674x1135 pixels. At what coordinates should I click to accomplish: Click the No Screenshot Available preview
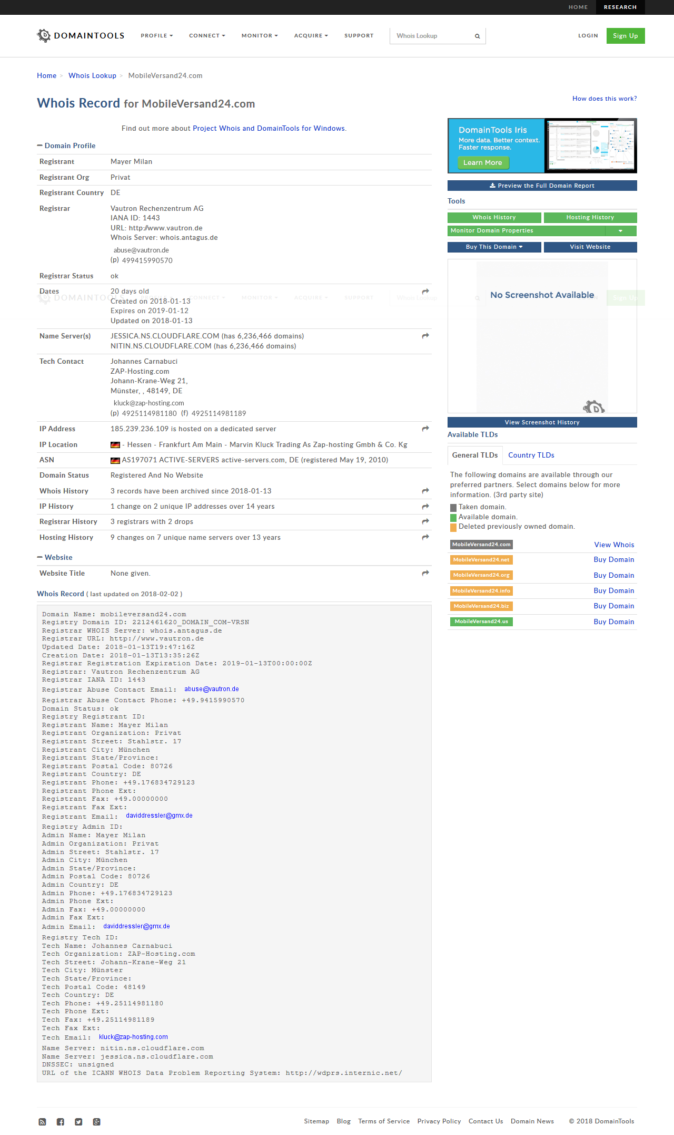542,336
